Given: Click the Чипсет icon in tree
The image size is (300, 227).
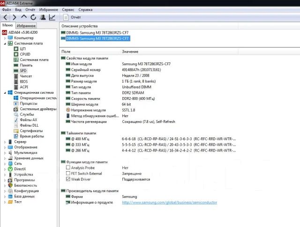Looking at the screenshot, I should click(16, 76).
